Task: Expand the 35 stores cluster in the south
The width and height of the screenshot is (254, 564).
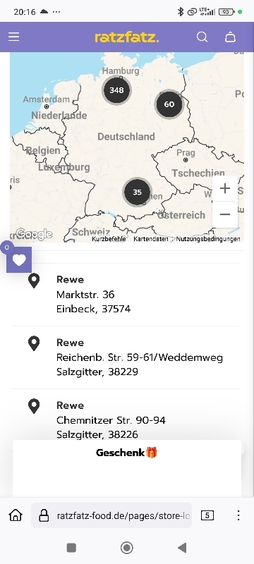Action: click(137, 192)
